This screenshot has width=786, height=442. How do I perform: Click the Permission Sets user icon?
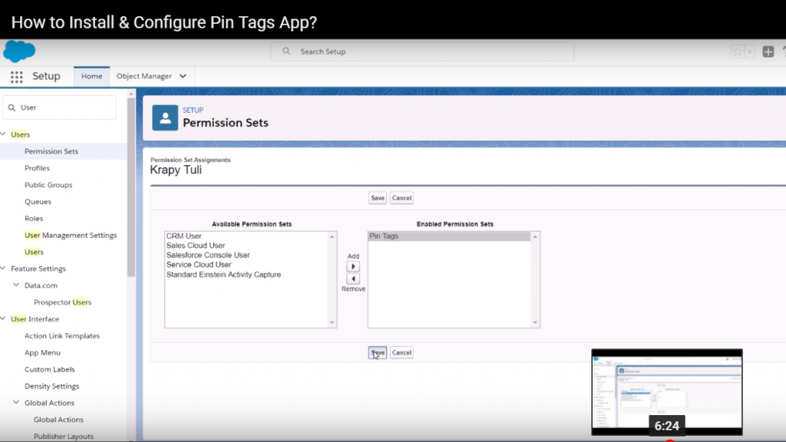pos(165,117)
